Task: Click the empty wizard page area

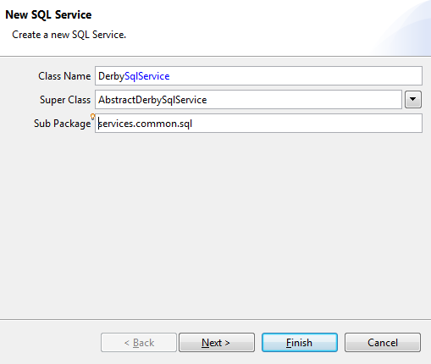Action: pyautogui.click(x=215, y=226)
